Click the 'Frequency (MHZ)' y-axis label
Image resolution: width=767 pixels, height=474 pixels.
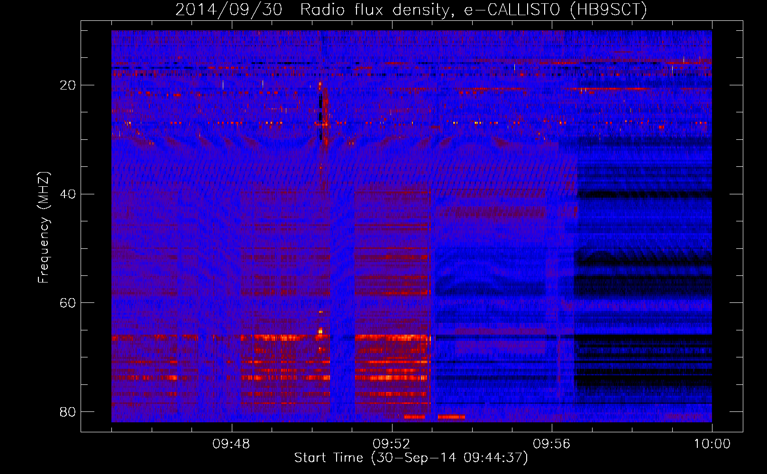pos(44,228)
